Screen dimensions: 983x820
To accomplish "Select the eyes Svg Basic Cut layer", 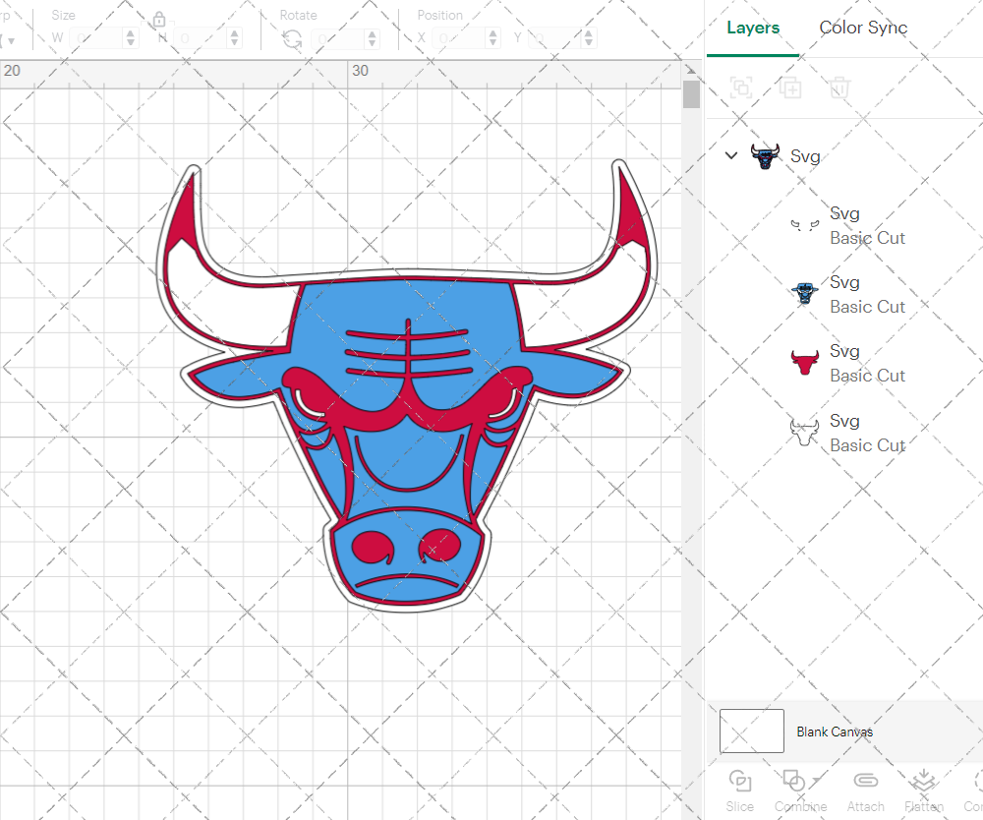I will (x=849, y=226).
